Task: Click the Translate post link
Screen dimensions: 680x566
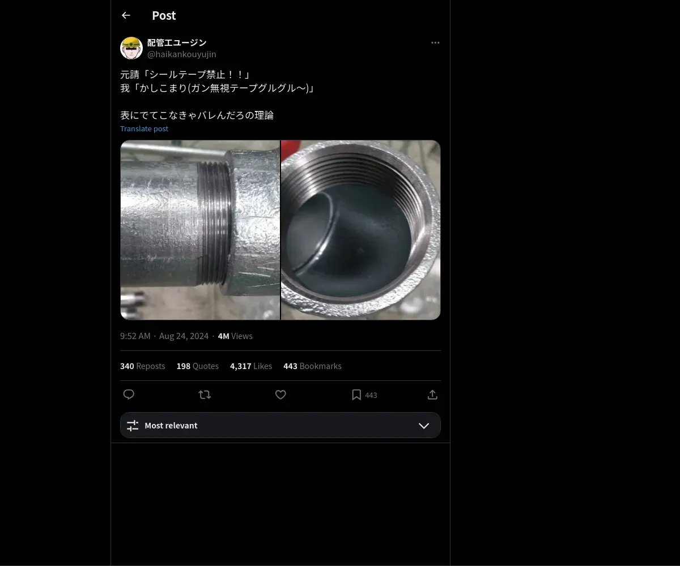Action: pyautogui.click(x=144, y=128)
